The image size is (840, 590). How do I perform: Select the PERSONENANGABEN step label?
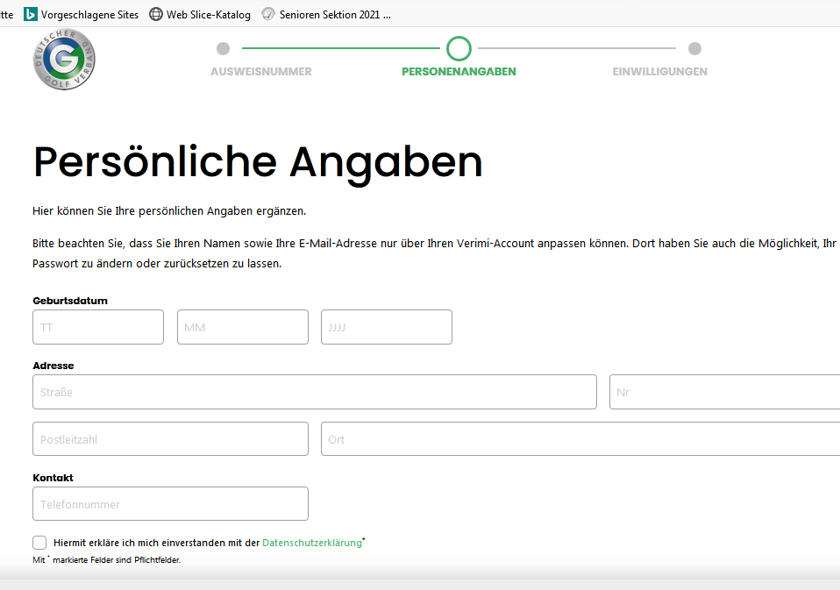coord(459,72)
